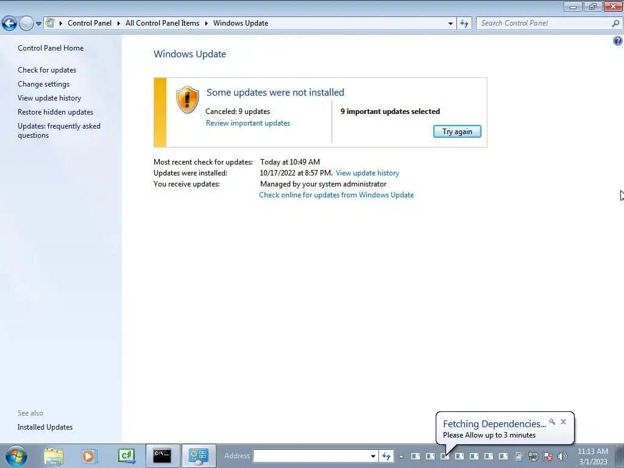Open the Action Center flag icon
This screenshot has height=468, width=624.
pyautogui.click(x=548, y=456)
